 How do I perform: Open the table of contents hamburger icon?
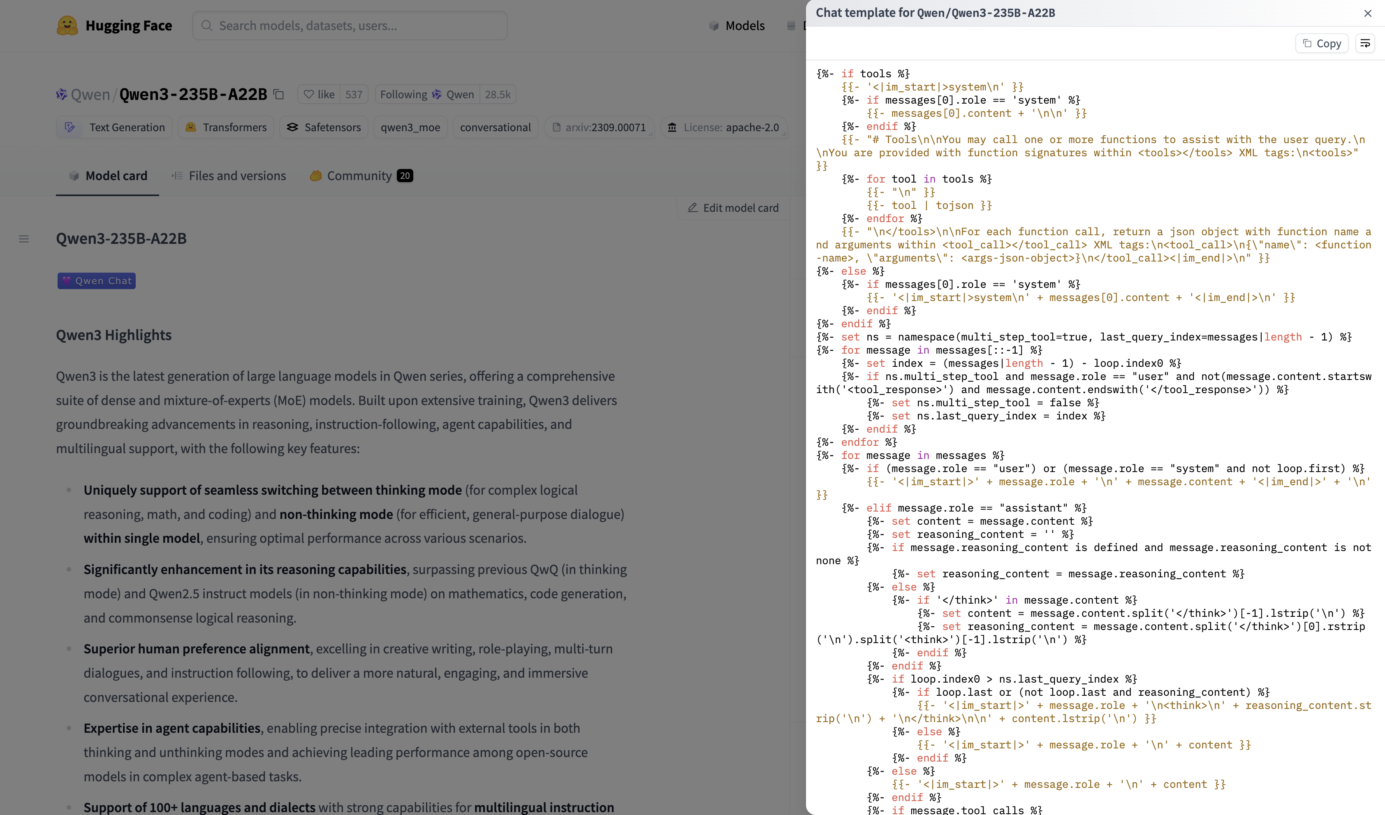pos(23,239)
